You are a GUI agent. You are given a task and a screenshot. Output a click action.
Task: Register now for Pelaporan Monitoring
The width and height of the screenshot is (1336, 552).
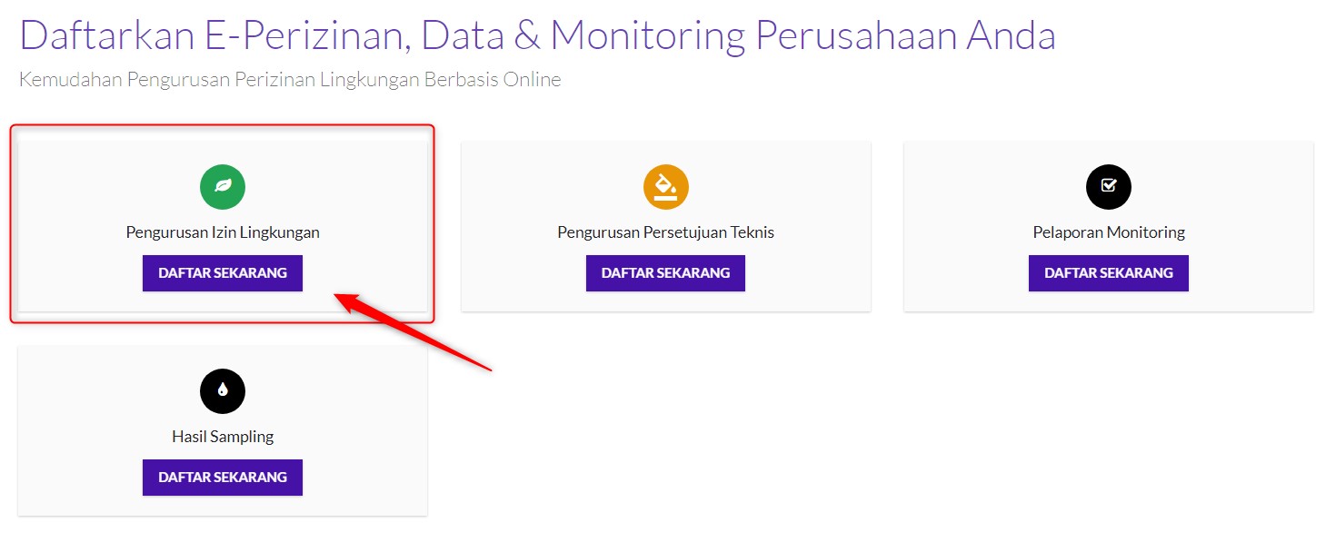pyautogui.click(x=1108, y=272)
